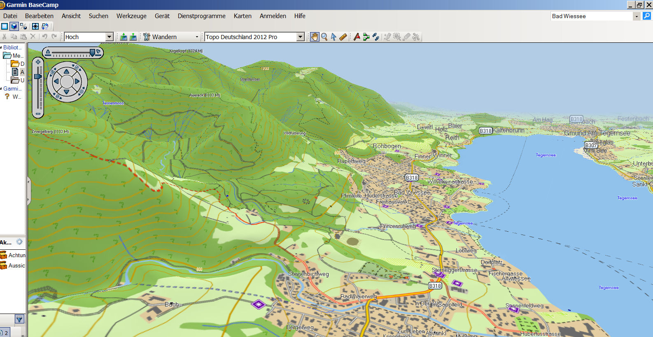Viewport: 653px width, 337px height.
Task: Click the pan right arrow on compass
Action: tap(77, 81)
